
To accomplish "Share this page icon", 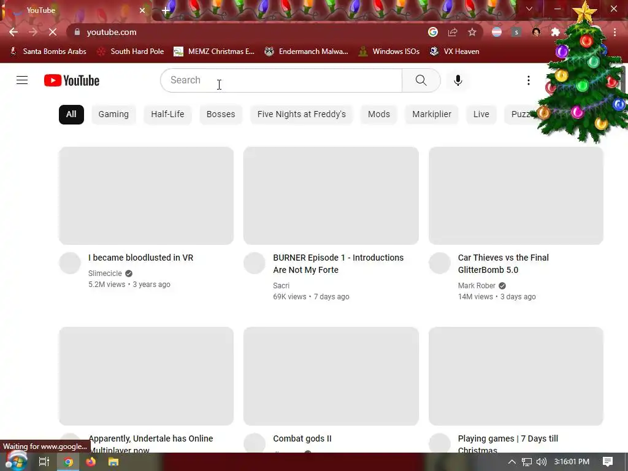I will pyautogui.click(x=453, y=32).
